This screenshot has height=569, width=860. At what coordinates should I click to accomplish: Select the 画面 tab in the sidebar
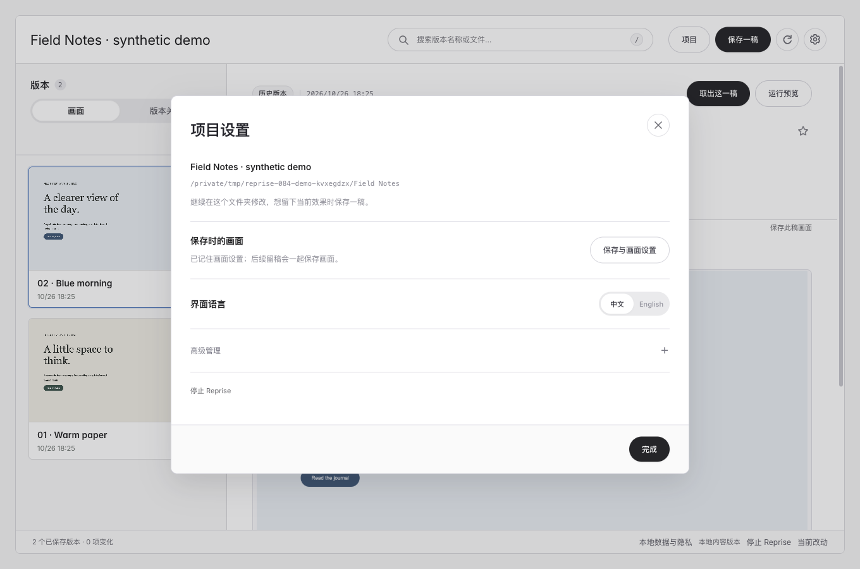76,111
